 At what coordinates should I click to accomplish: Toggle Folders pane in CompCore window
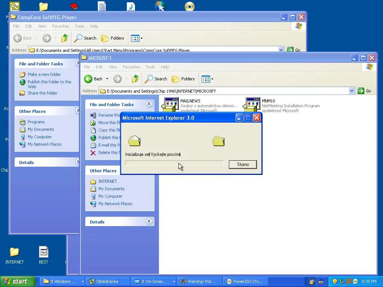click(113, 38)
